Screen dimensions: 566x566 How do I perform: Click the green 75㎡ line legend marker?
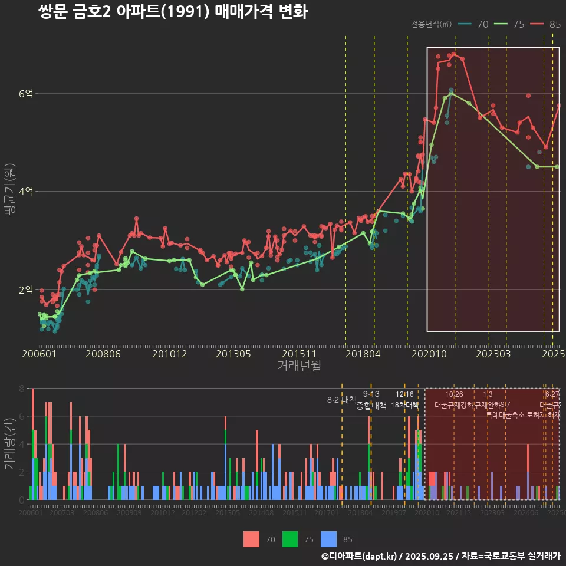coord(501,24)
